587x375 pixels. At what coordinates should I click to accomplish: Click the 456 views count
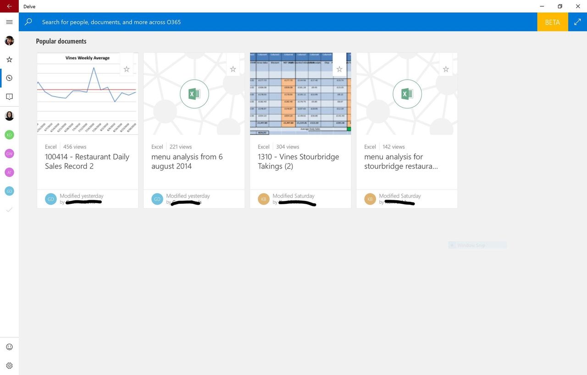click(x=75, y=147)
